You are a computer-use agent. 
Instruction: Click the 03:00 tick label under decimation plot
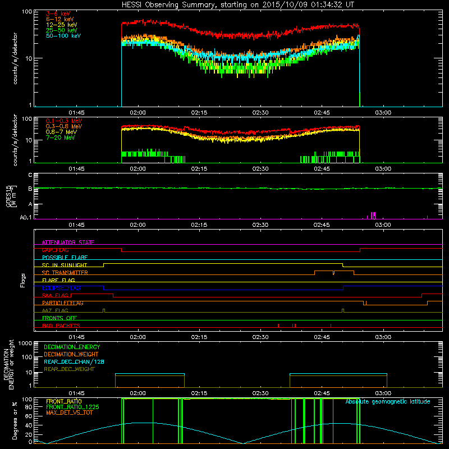click(383, 393)
